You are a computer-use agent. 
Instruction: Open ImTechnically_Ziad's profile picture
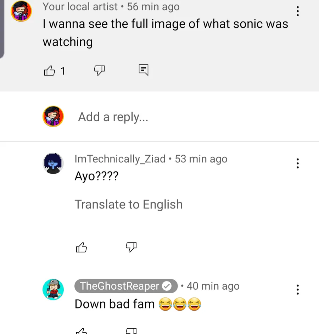53,163
